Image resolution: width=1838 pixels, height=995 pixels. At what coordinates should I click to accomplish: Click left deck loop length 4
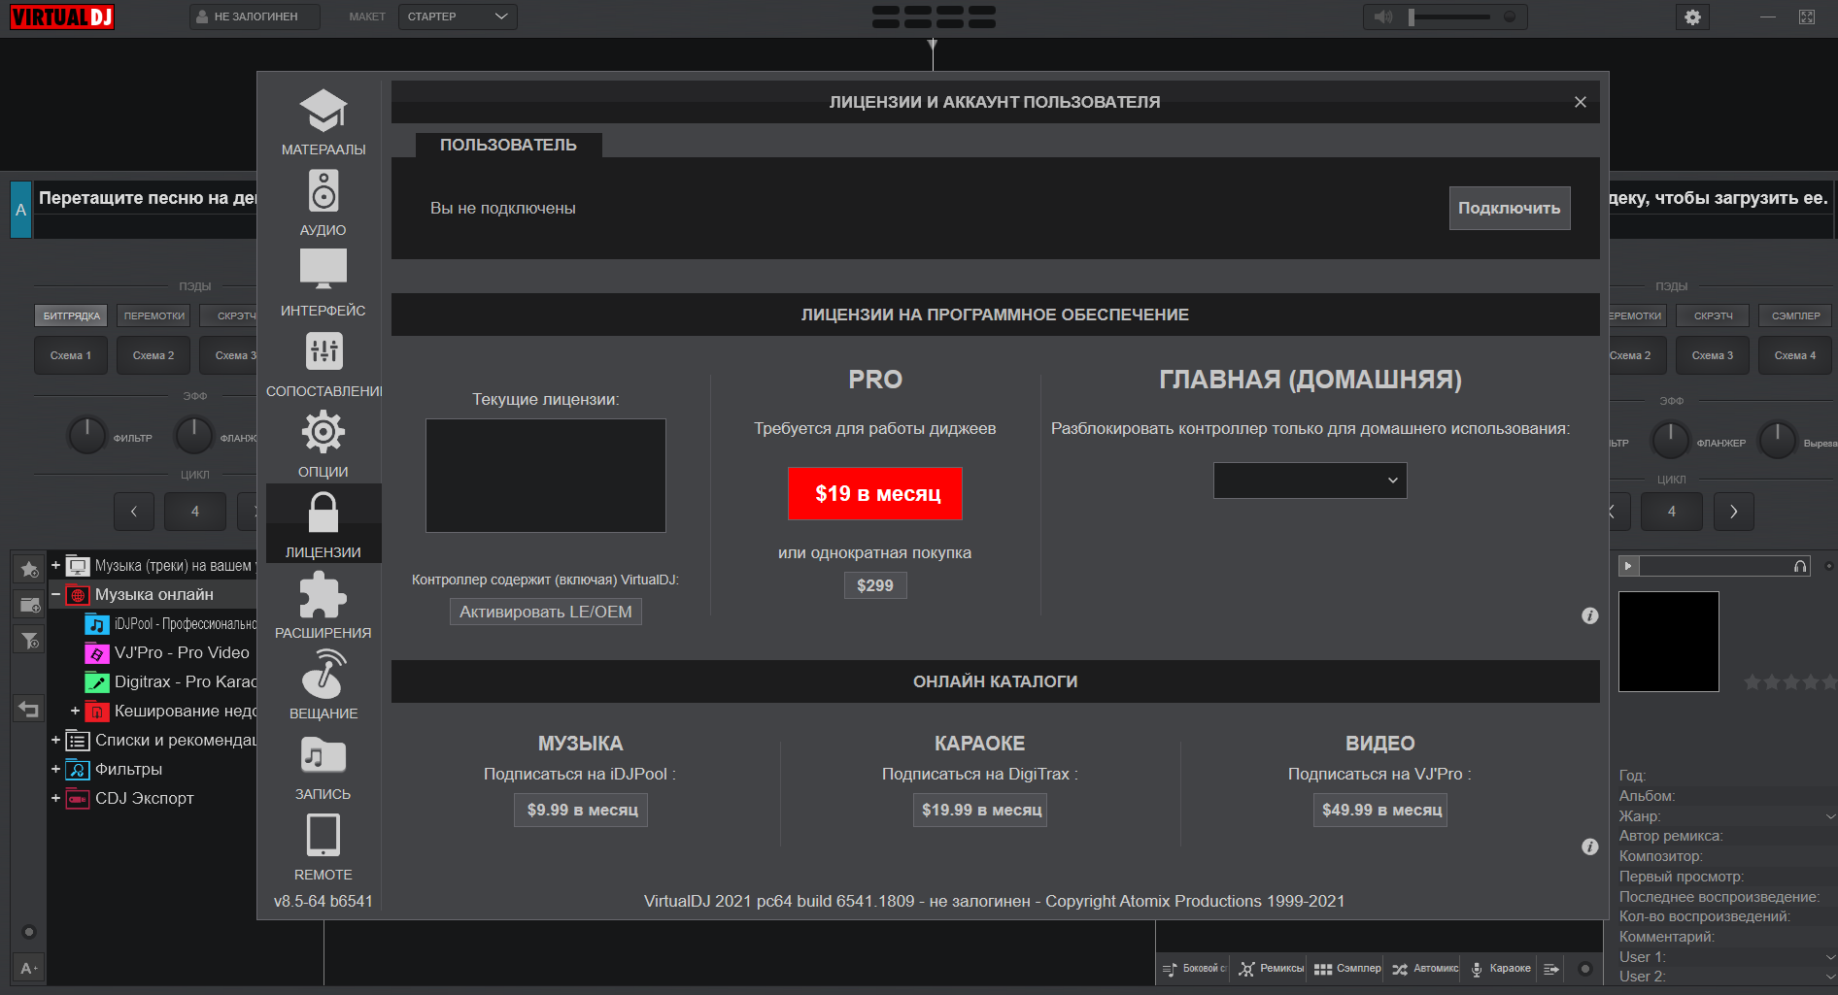click(195, 512)
